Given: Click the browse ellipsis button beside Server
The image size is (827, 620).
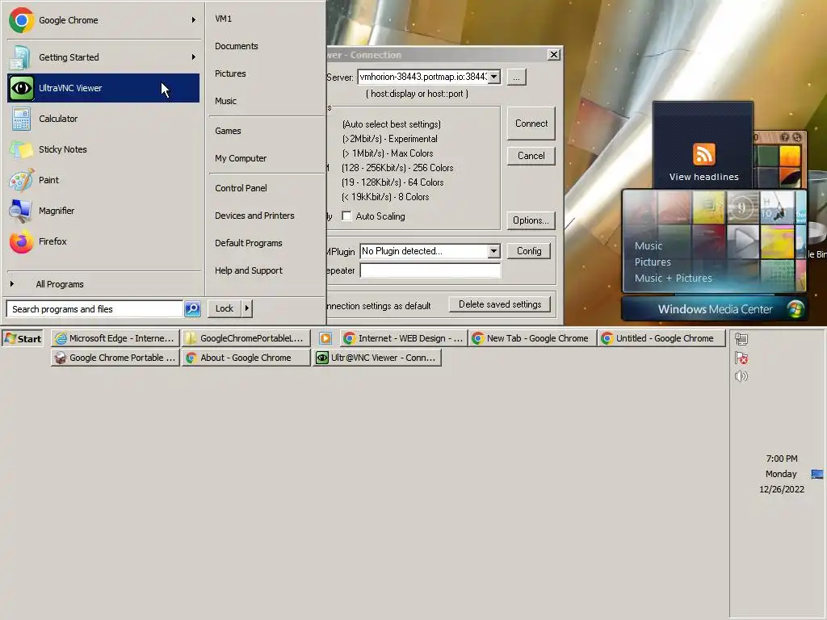Looking at the screenshot, I should 516,77.
